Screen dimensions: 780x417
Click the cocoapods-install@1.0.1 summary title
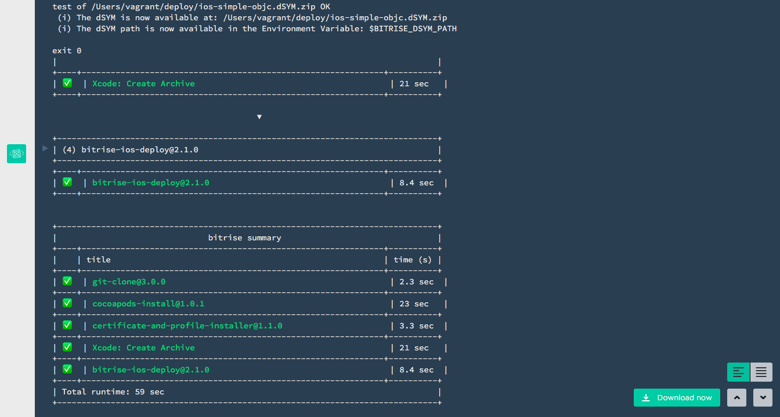coord(149,304)
